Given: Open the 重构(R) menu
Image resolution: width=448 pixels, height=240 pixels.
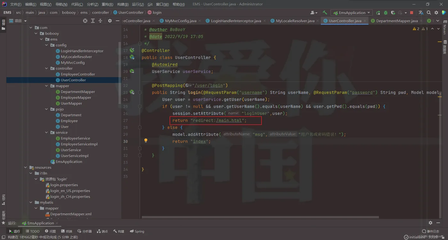Looking at the screenshot, I should pos(107,4).
